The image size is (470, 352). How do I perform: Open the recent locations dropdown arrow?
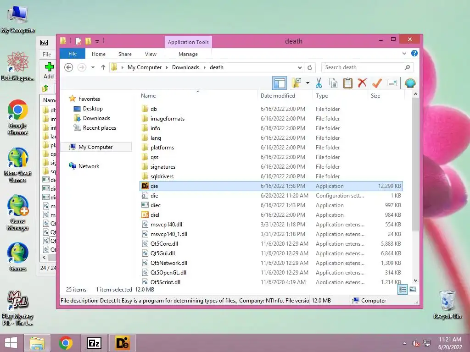(93, 67)
